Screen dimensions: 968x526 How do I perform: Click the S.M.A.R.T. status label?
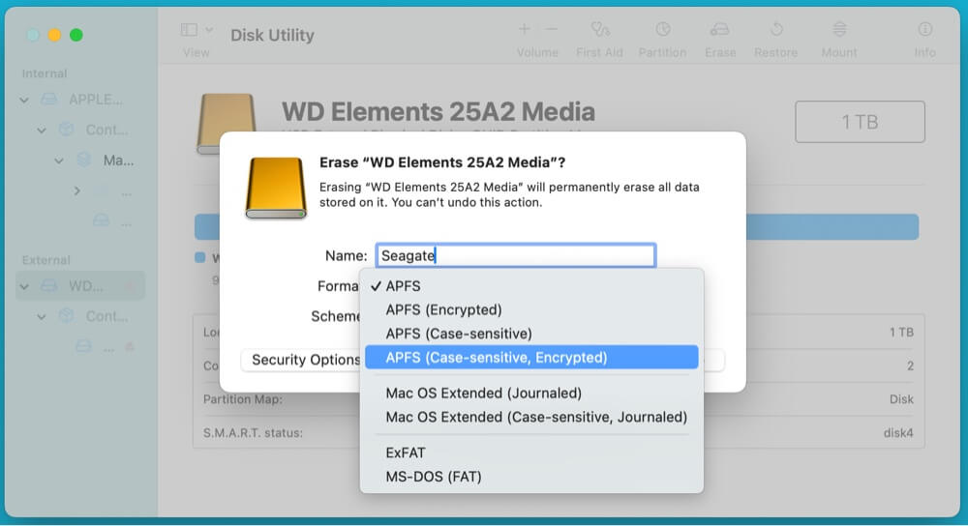point(253,433)
